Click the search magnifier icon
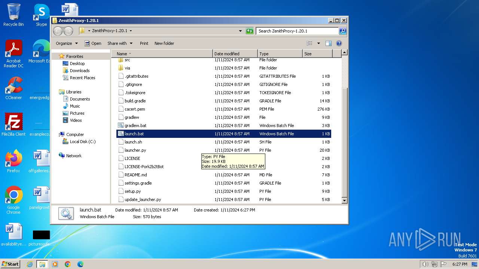This screenshot has width=479, height=269. [x=342, y=31]
